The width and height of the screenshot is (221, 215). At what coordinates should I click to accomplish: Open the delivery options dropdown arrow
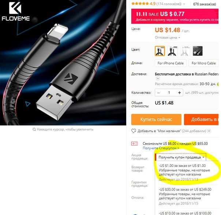(x=158, y=78)
